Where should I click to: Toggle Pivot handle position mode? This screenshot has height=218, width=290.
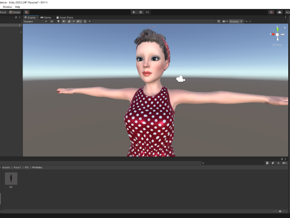3,12
